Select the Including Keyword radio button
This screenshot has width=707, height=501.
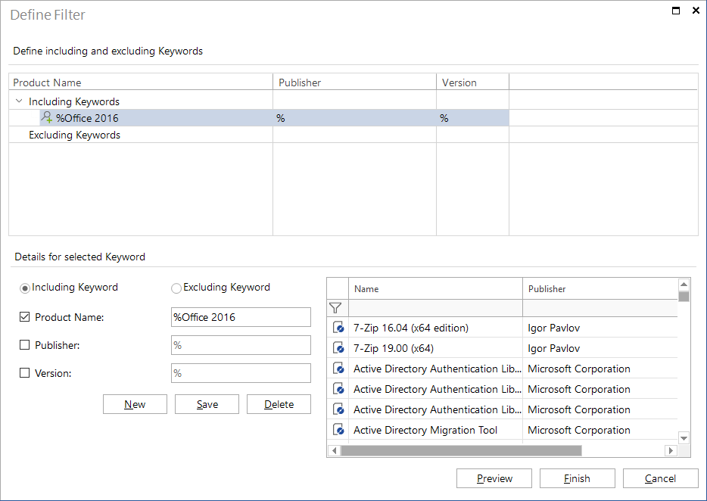pyautogui.click(x=25, y=288)
